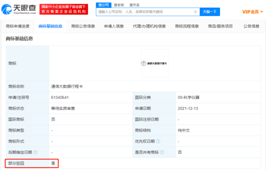266x170 pixels.
Task: Select trademark name 通信大数据行程卡
Action: [x=67, y=87]
